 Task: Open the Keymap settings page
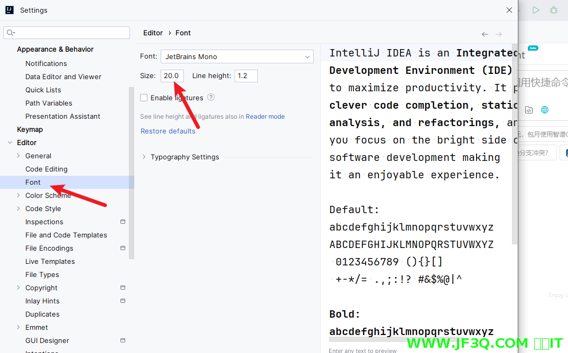click(x=30, y=129)
